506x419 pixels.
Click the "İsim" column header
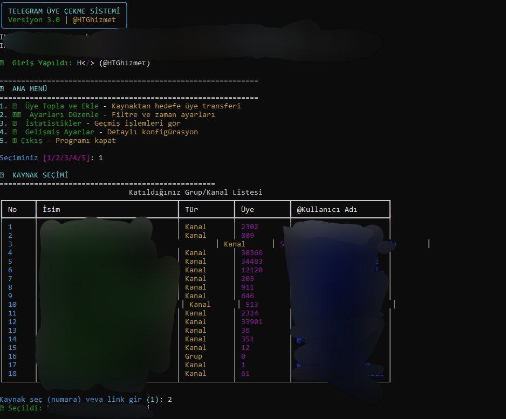coord(51,210)
